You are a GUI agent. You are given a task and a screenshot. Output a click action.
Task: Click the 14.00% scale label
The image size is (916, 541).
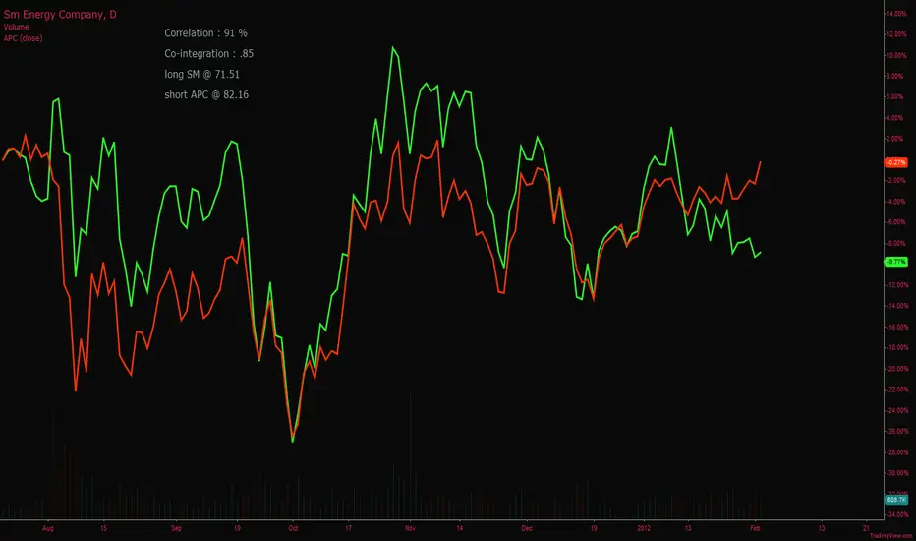[896, 14]
